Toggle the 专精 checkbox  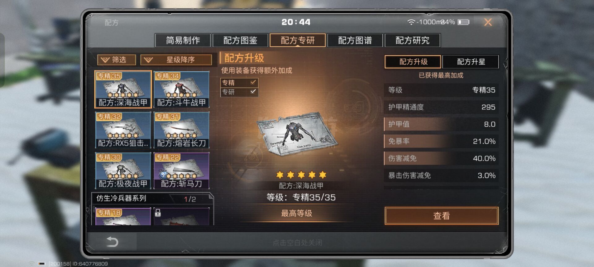[253, 82]
